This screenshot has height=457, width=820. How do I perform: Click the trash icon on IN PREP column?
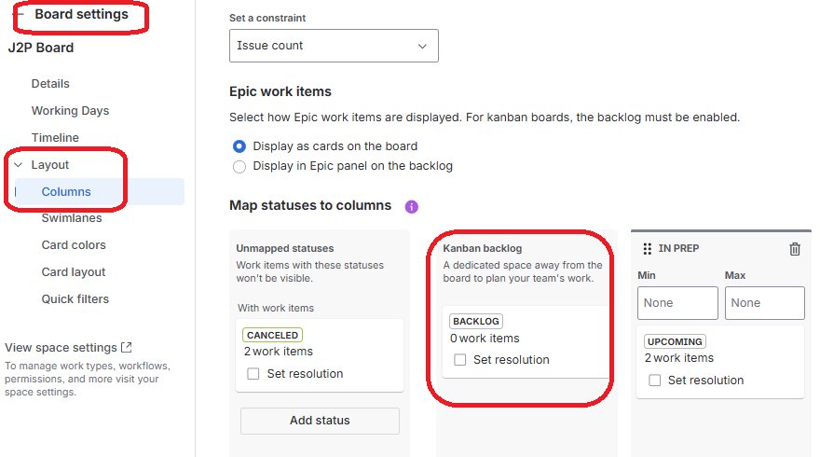tap(795, 249)
